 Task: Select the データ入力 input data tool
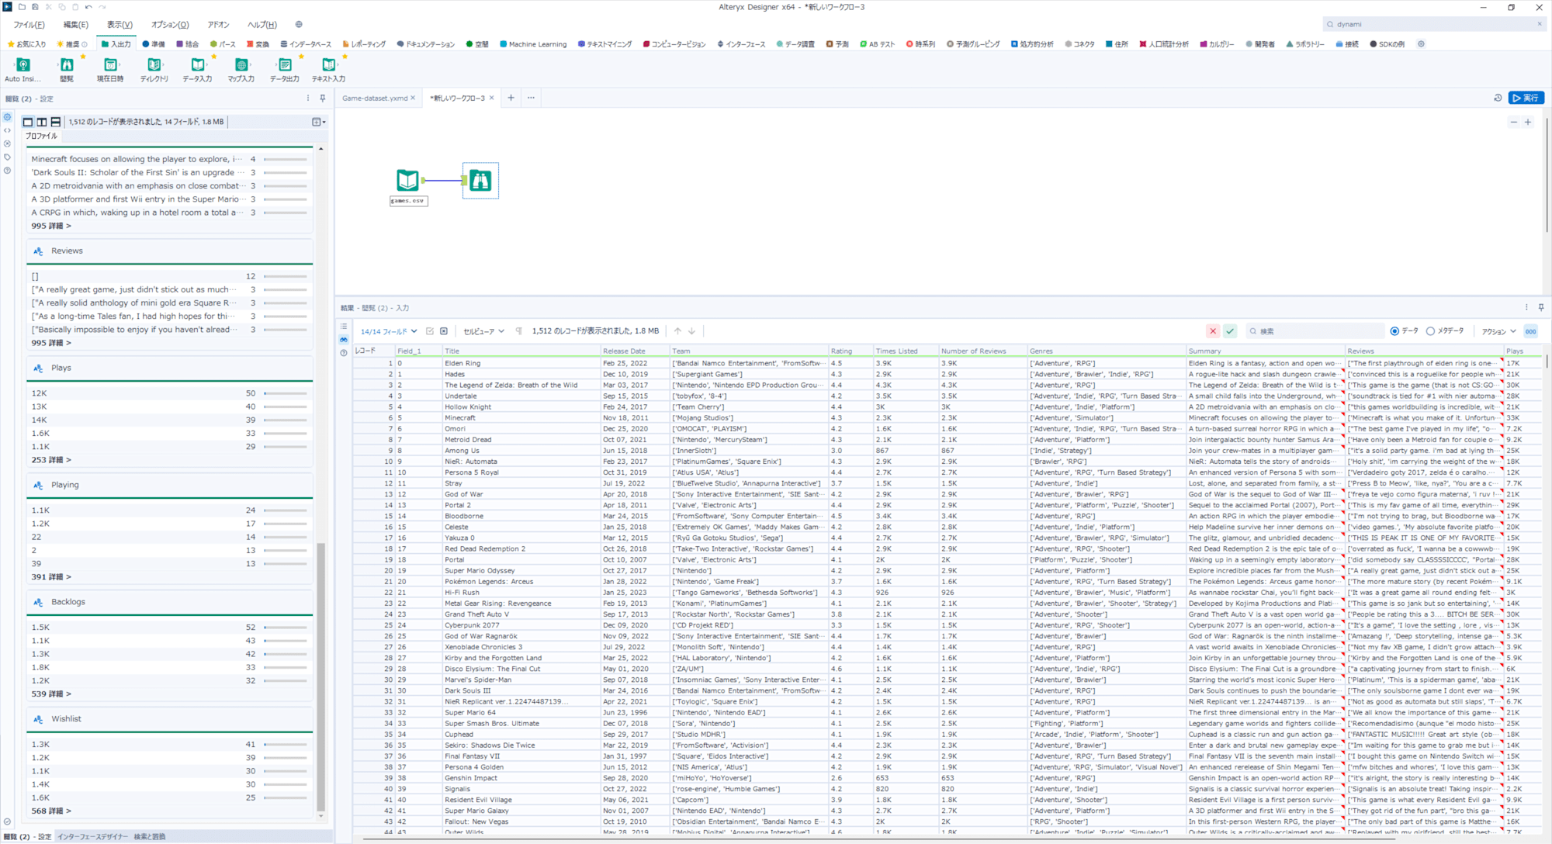click(x=197, y=65)
